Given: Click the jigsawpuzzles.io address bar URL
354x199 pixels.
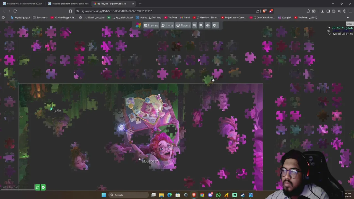Looking at the screenshot, I should [x=117, y=11].
